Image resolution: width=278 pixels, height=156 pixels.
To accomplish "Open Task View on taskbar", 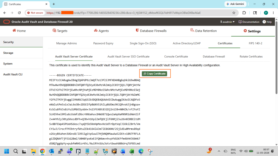I will tap(24, 151).
